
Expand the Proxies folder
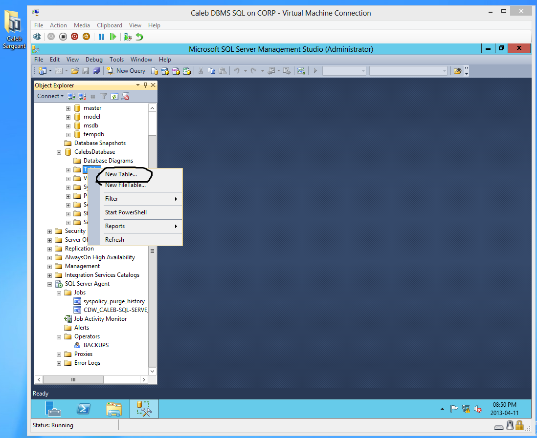59,355
